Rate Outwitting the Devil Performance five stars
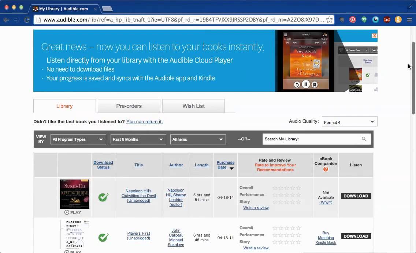Image resolution: width=416 pixels, height=253 pixels. pos(298,195)
